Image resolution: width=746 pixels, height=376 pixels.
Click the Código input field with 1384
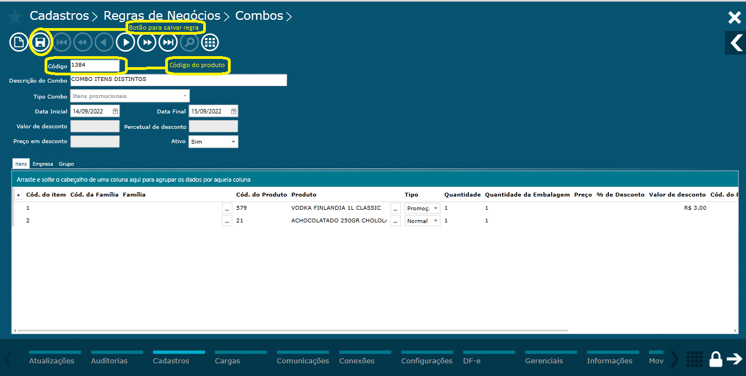(95, 66)
